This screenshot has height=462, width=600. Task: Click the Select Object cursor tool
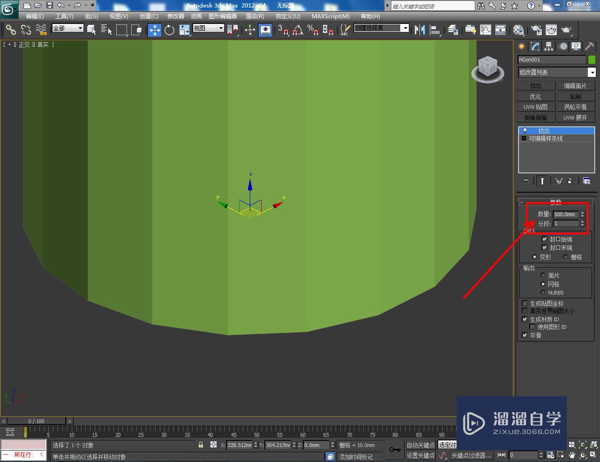[x=92, y=30]
